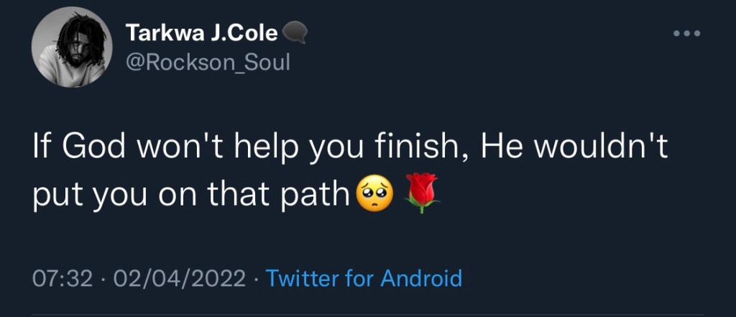Open the profile picture of Tarkwa J.Cole

(x=72, y=52)
